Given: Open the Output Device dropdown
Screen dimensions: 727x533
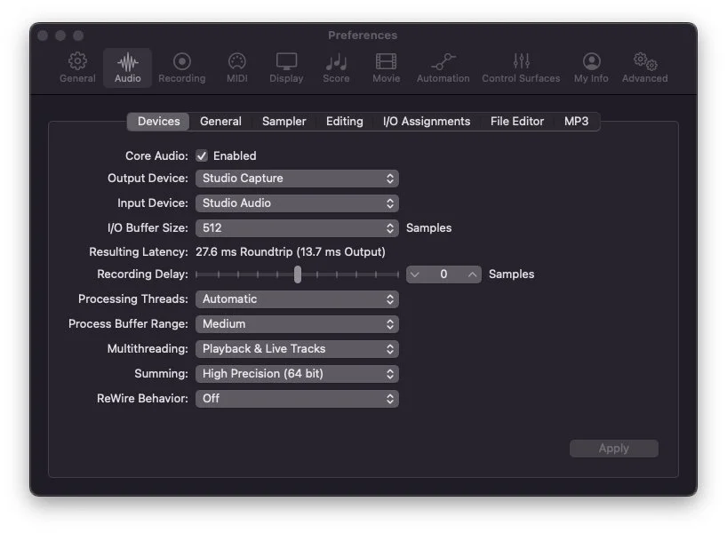Looking at the screenshot, I should click(x=297, y=178).
